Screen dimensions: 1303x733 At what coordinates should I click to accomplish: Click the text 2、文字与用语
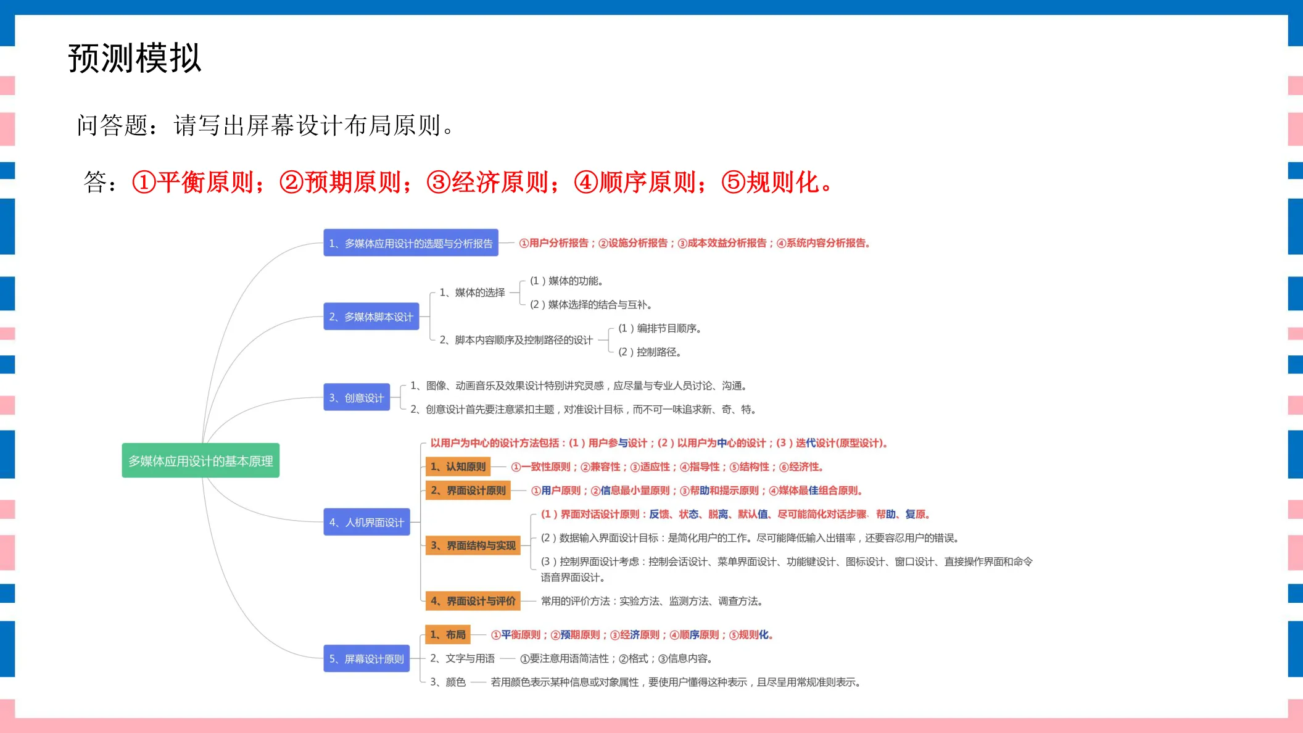(x=463, y=658)
